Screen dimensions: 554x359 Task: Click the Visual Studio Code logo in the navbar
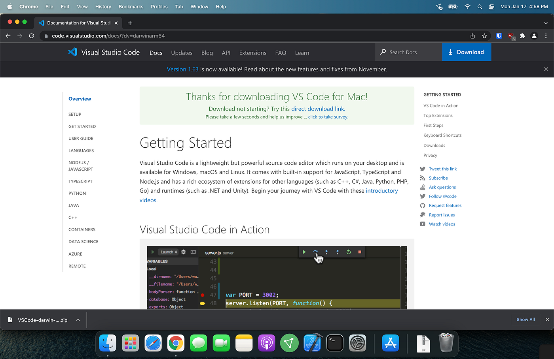click(x=73, y=52)
